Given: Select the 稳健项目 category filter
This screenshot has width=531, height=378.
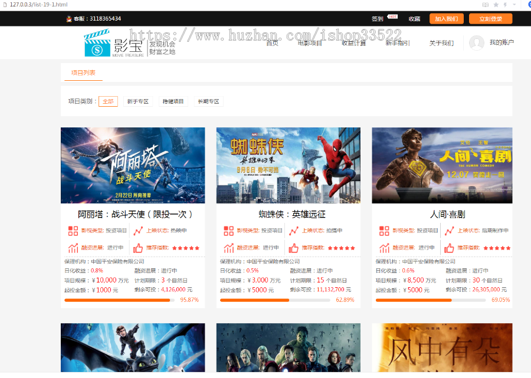Looking at the screenshot, I should 173,101.
